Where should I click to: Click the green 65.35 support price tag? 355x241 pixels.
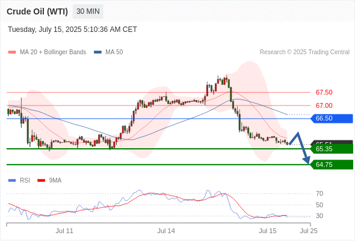click(332, 149)
